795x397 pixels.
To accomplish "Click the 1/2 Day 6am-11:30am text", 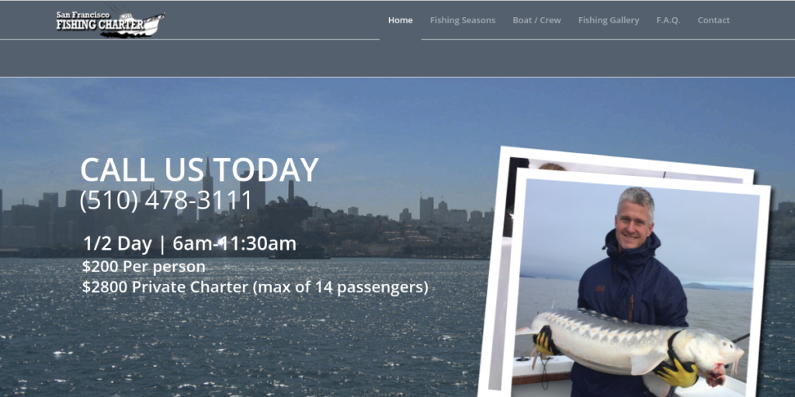I will click(x=189, y=243).
